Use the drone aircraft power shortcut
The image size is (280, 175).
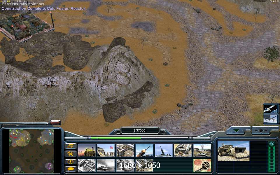271,119
